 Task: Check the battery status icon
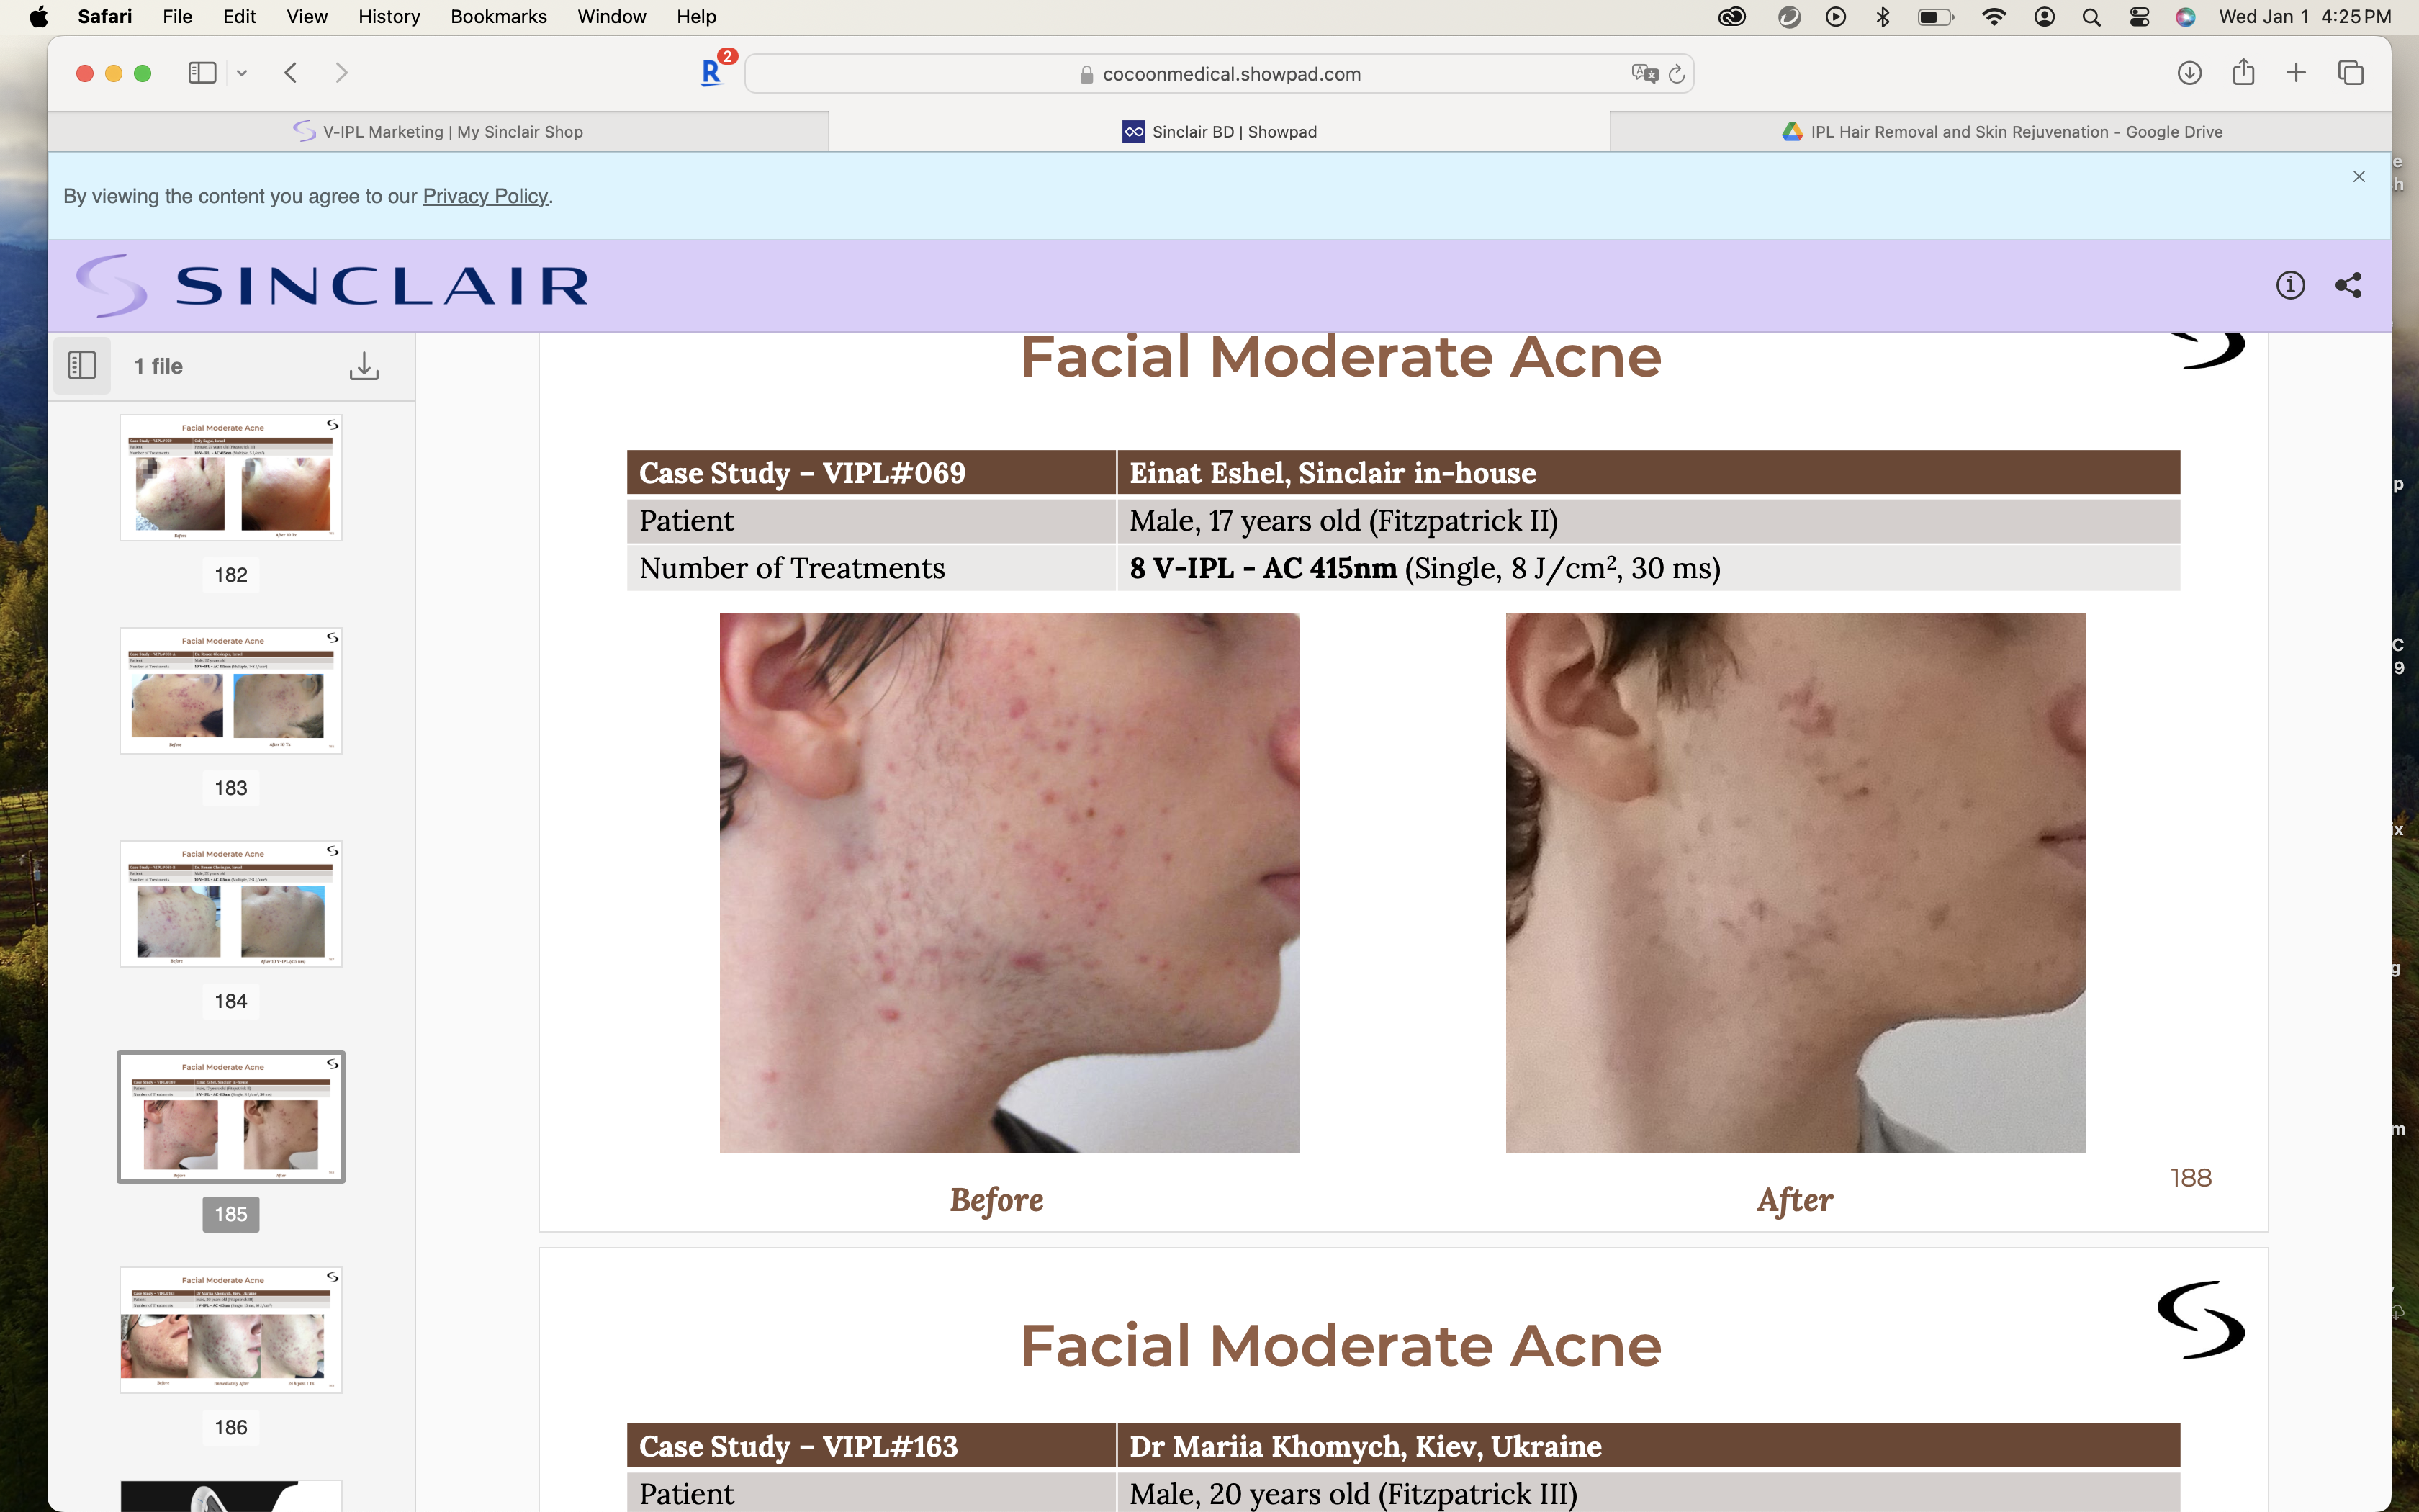point(1935,17)
